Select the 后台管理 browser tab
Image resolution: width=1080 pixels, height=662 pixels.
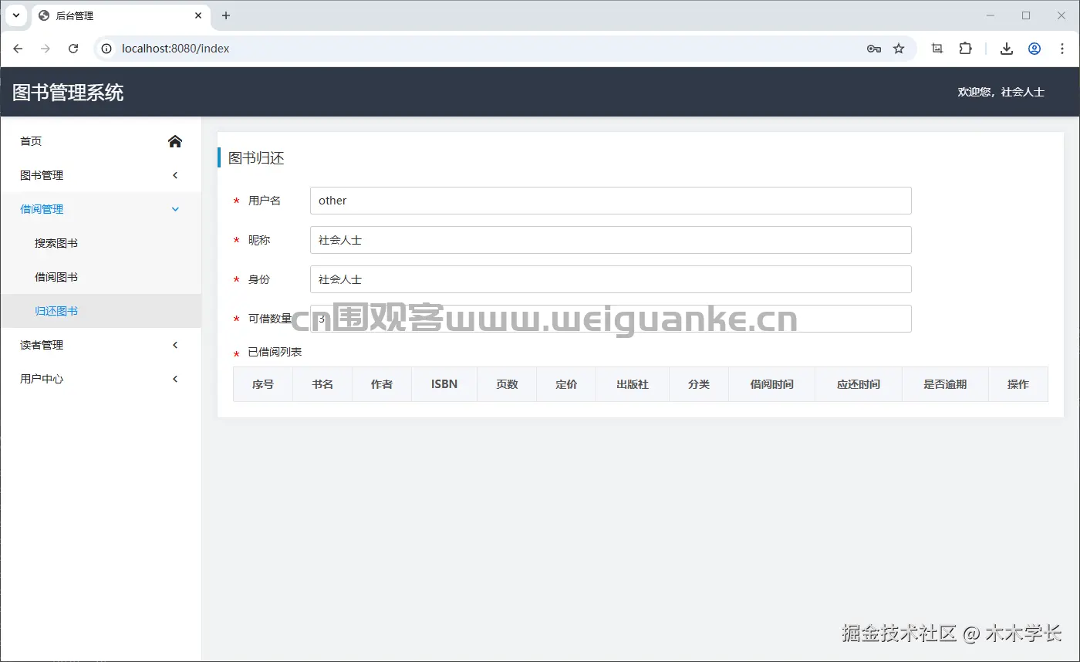(x=120, y=15)
